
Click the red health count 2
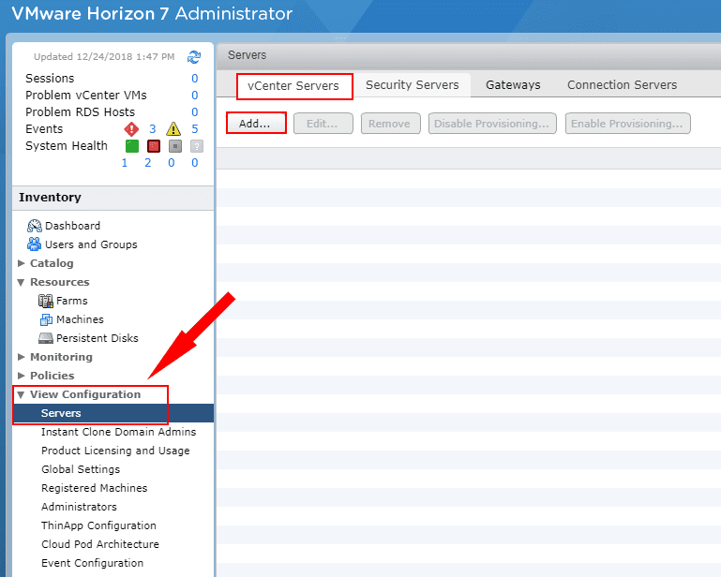(x=147, y=163)
